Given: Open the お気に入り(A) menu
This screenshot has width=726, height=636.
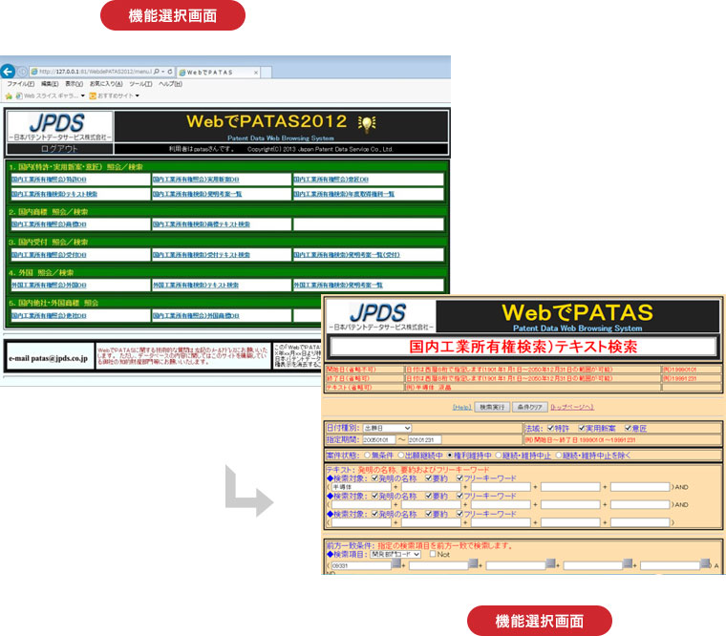Looking at the screenshot, I should coord(106,84).
